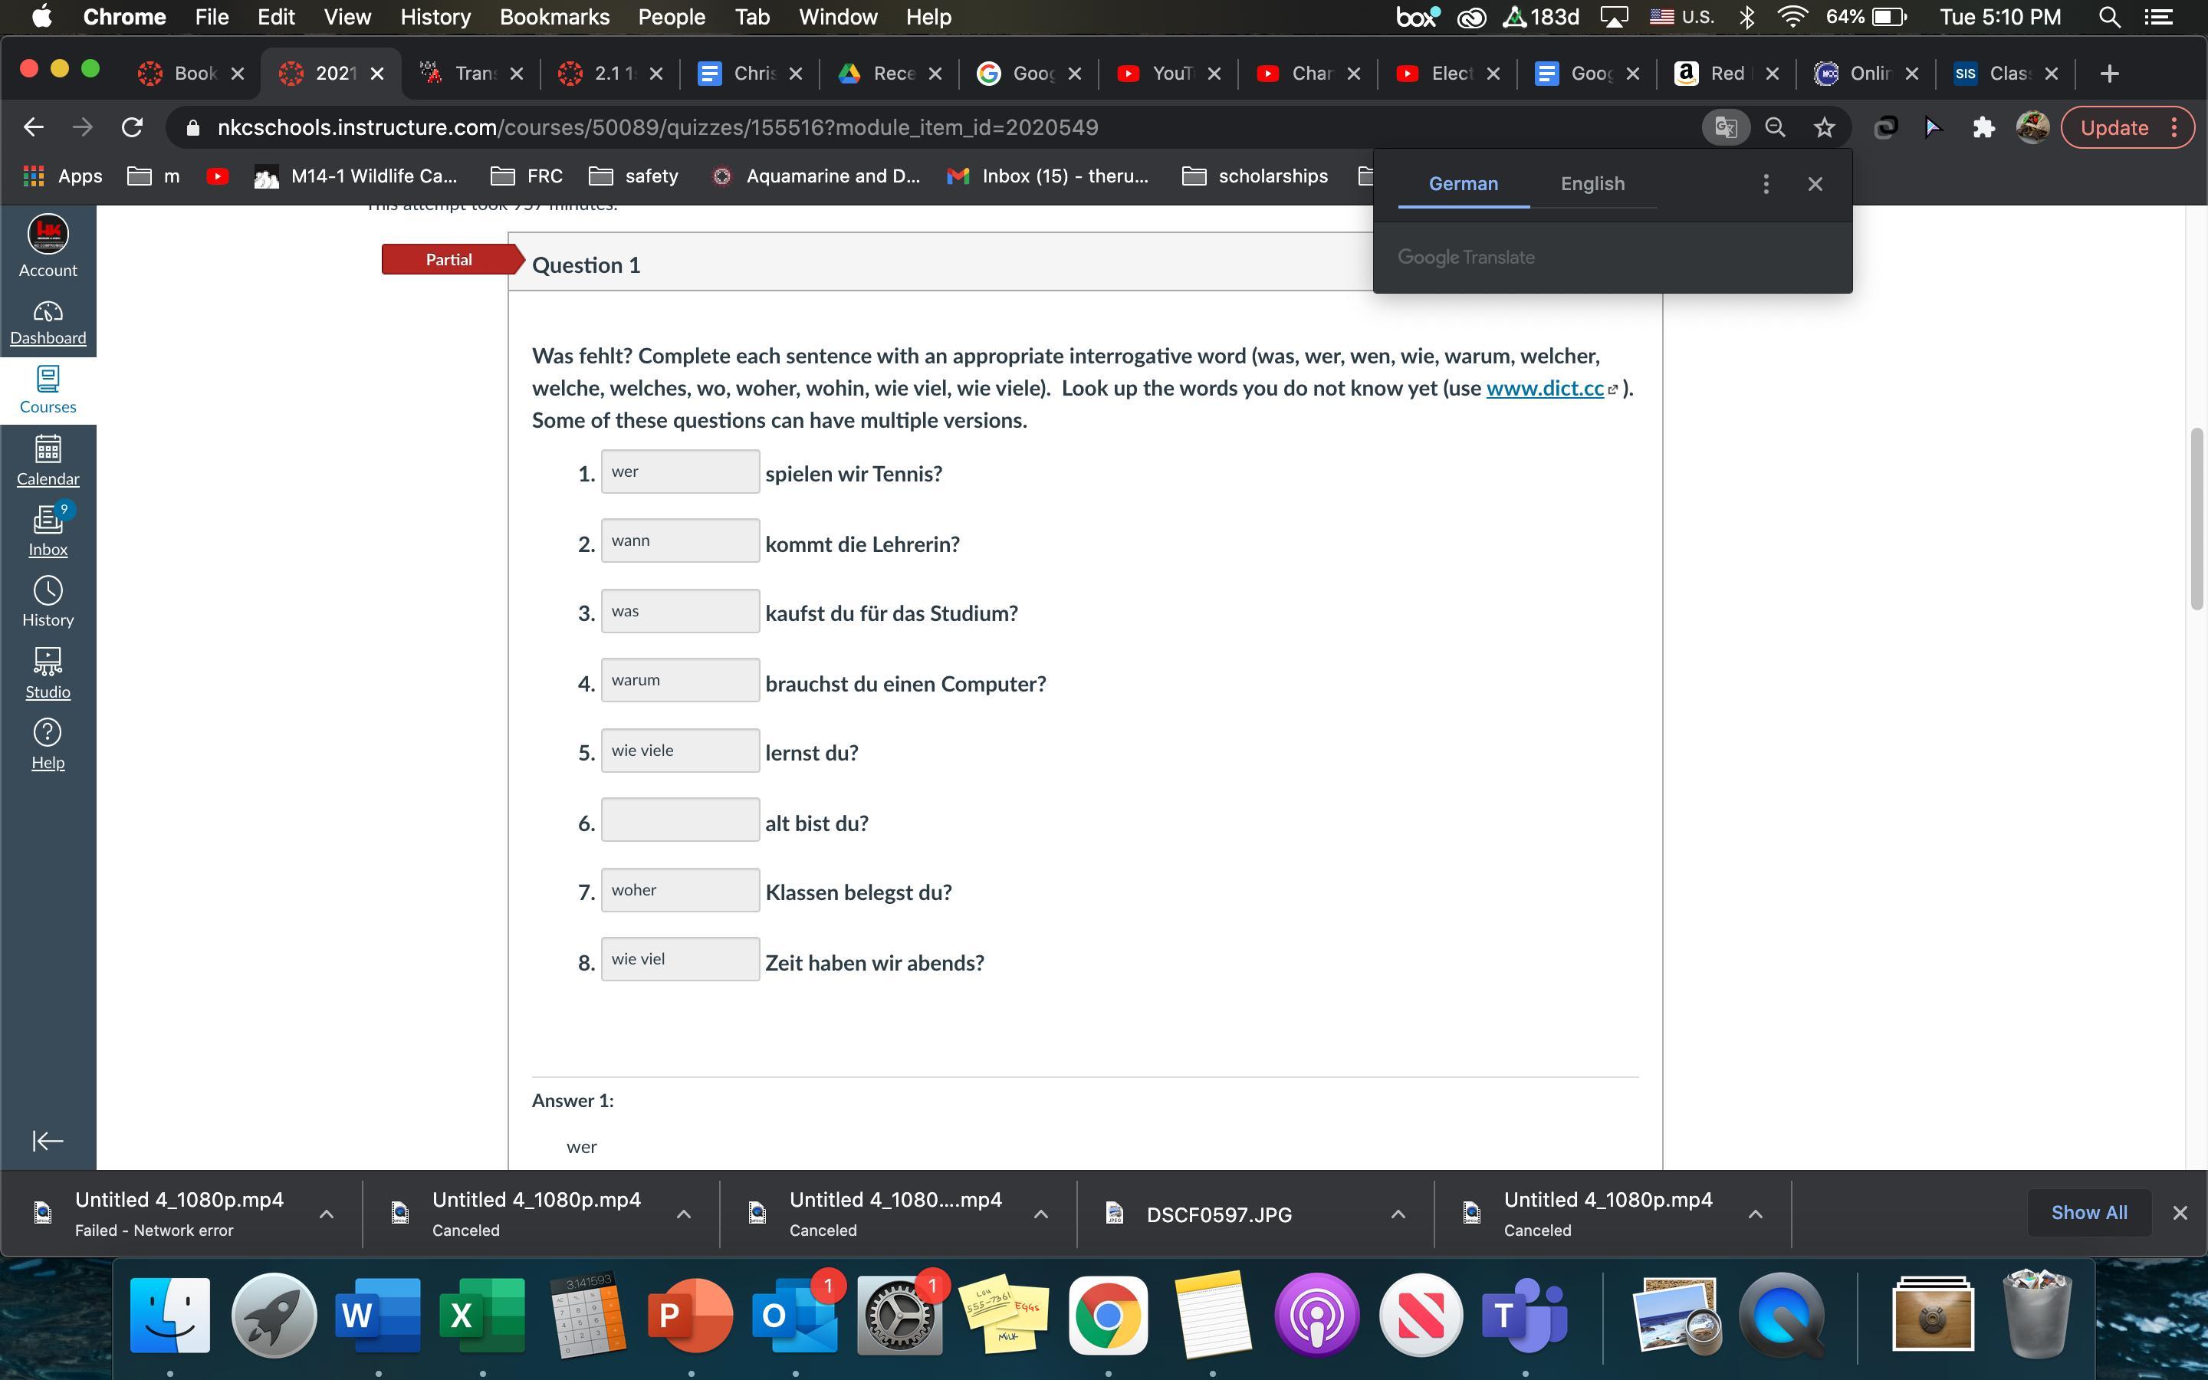Open the Bookmarks menu in menu bar
Screen dimensions: 2208x1380
pyautogui.click(x=554, y=16)
